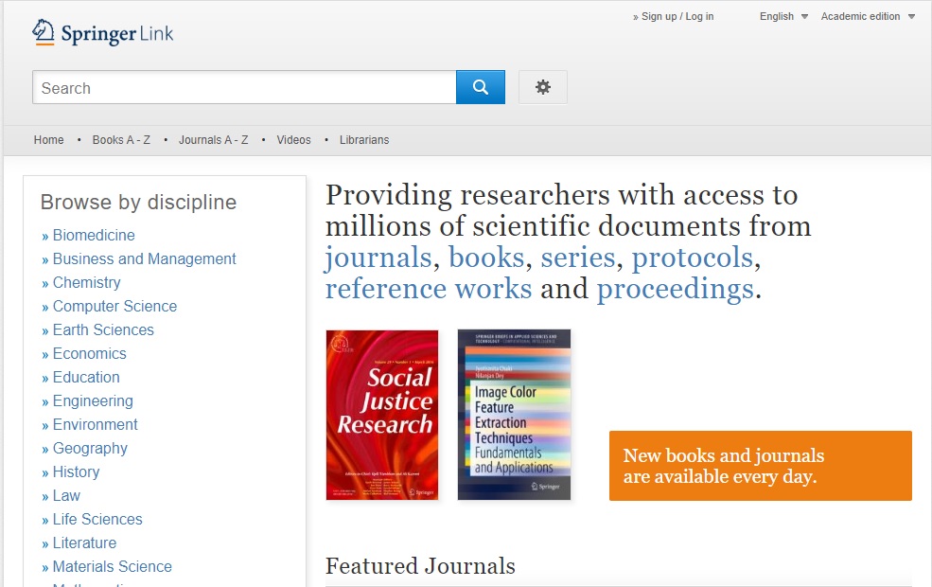The width and height of the screenshot is (932, 587).
Task: Open the Videos navigation item
Action: point(293,140)
